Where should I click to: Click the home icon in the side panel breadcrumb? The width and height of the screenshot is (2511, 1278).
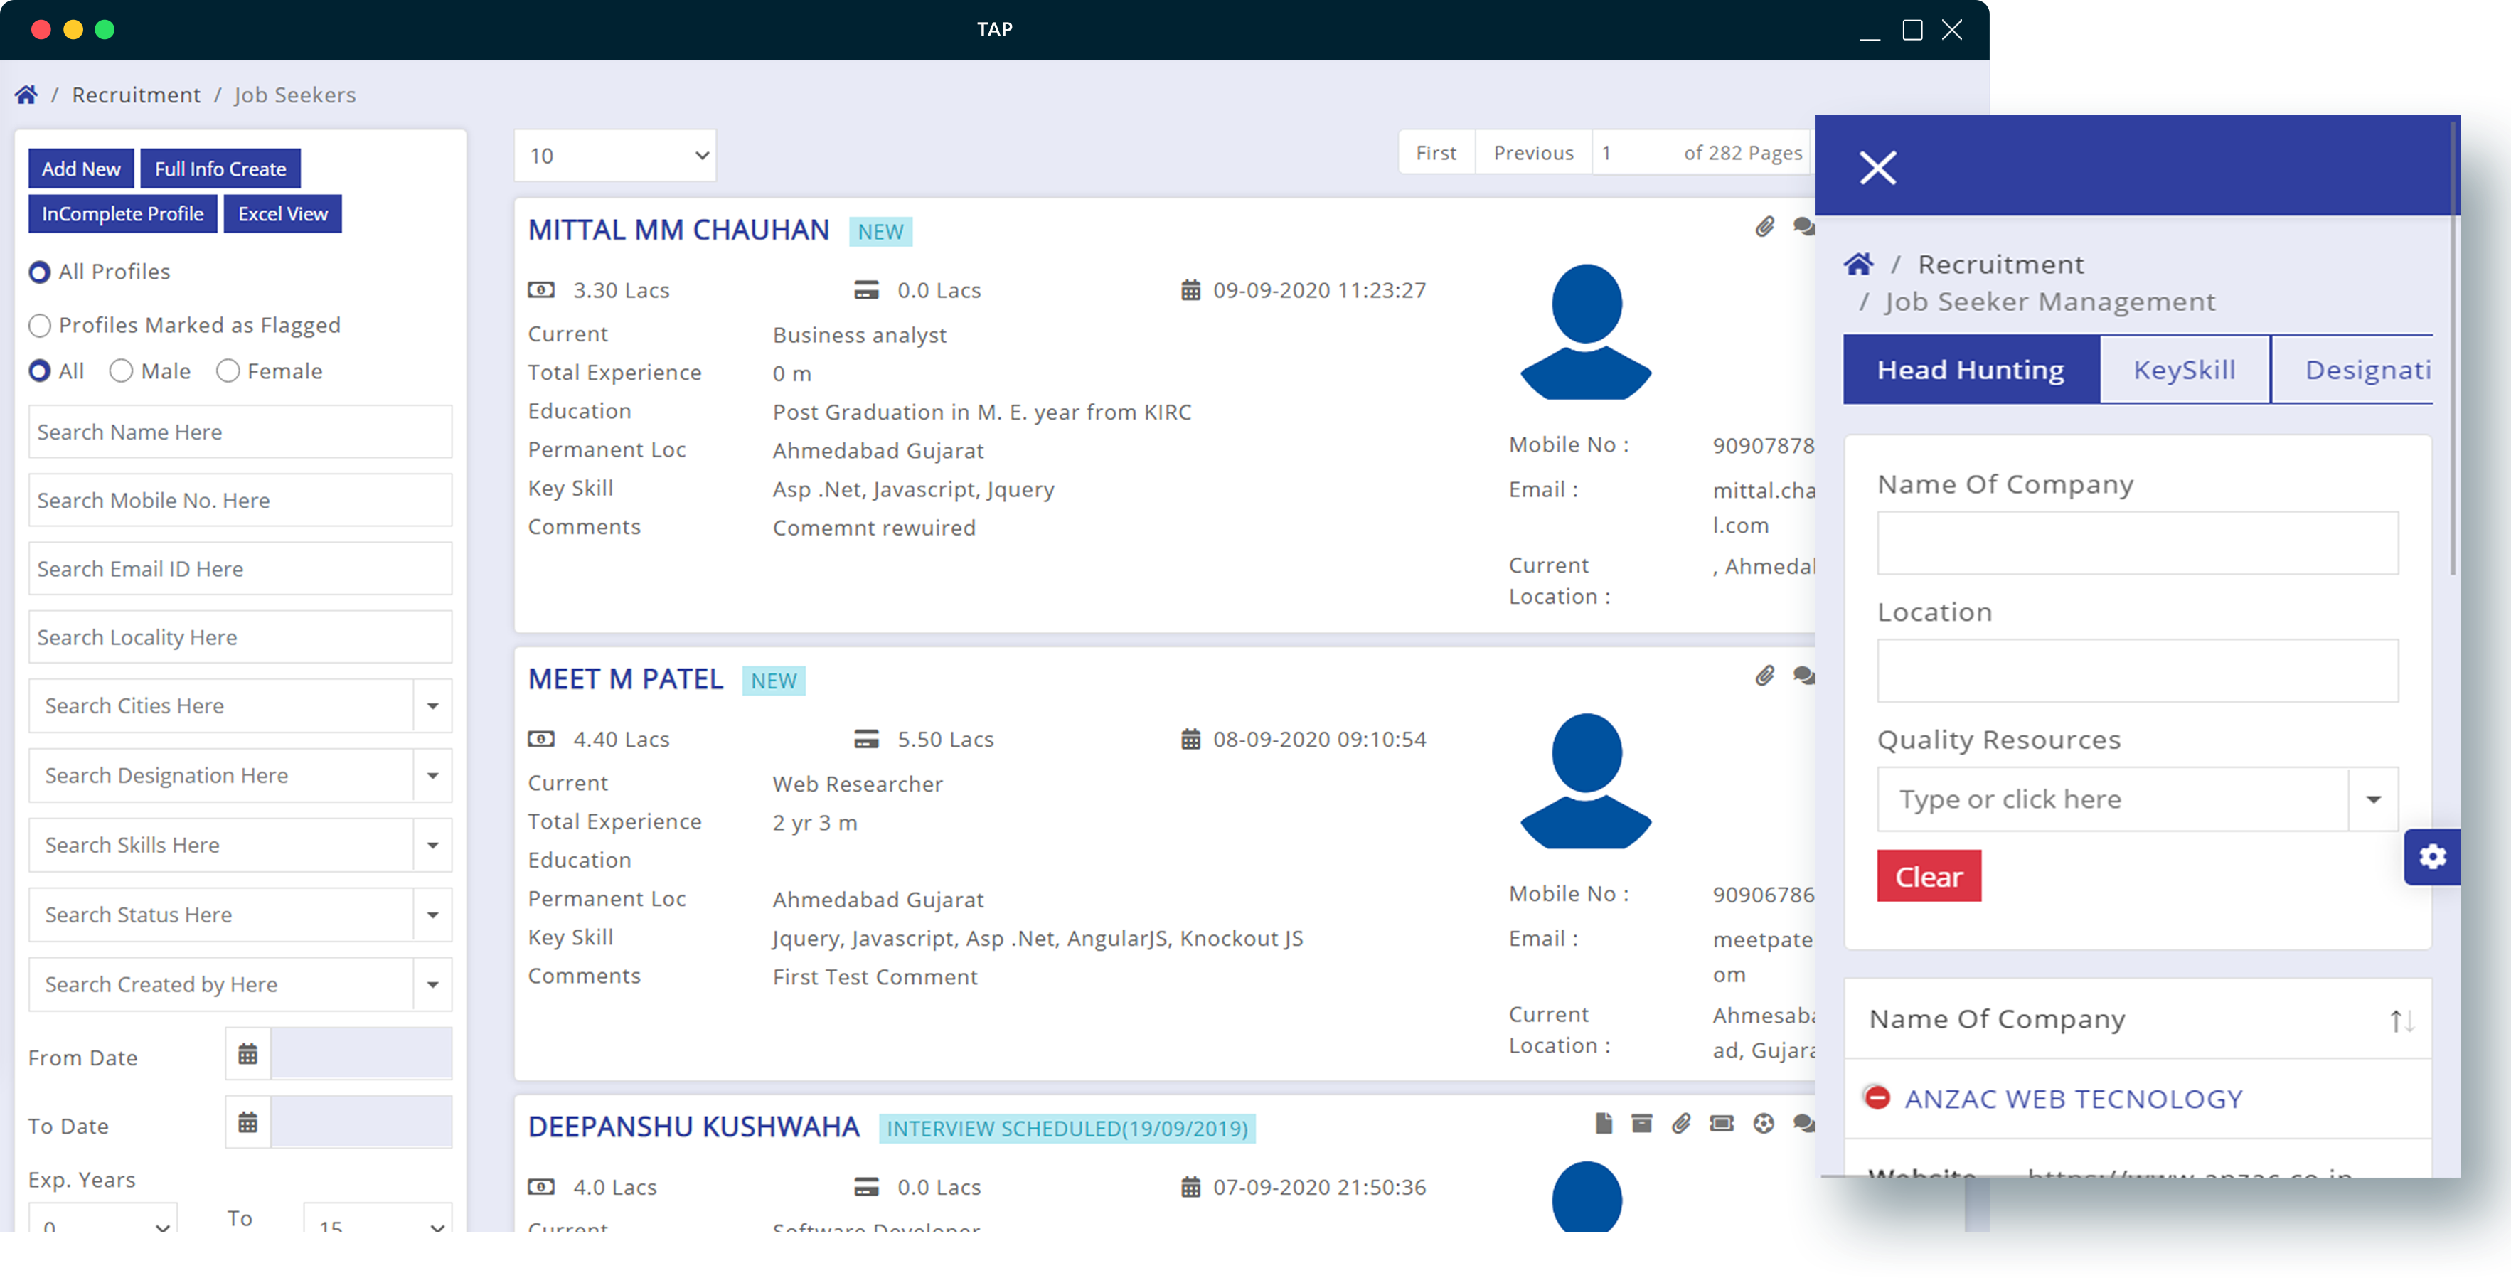click(x=1858, y=263)
